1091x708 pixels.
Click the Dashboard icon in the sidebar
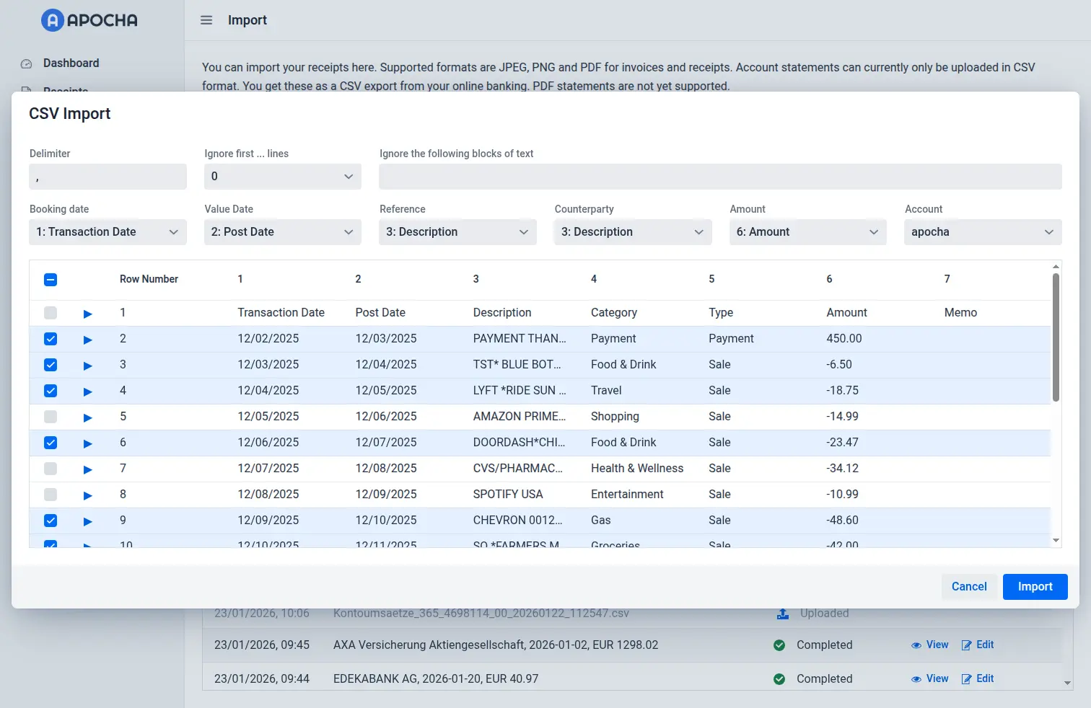tap(26, 63)
